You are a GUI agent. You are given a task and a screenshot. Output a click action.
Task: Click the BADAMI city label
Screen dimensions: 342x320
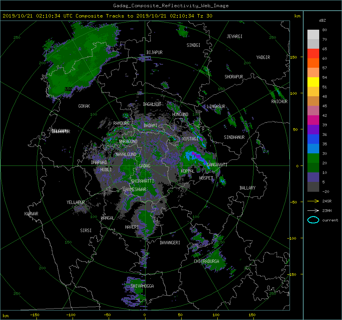click(150, 126)
